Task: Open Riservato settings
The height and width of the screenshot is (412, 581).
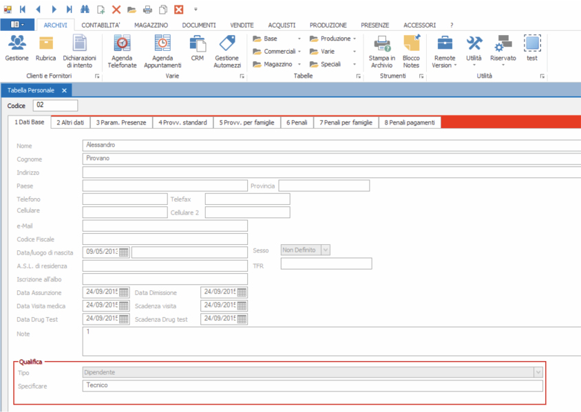Action: [x=503, y=51]
